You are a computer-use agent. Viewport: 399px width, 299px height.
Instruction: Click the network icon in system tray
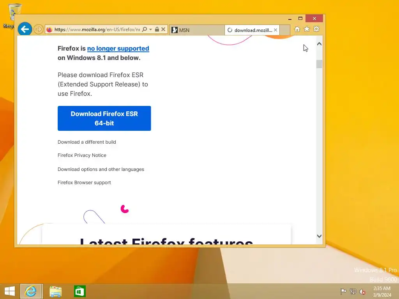tap(353, 291)
